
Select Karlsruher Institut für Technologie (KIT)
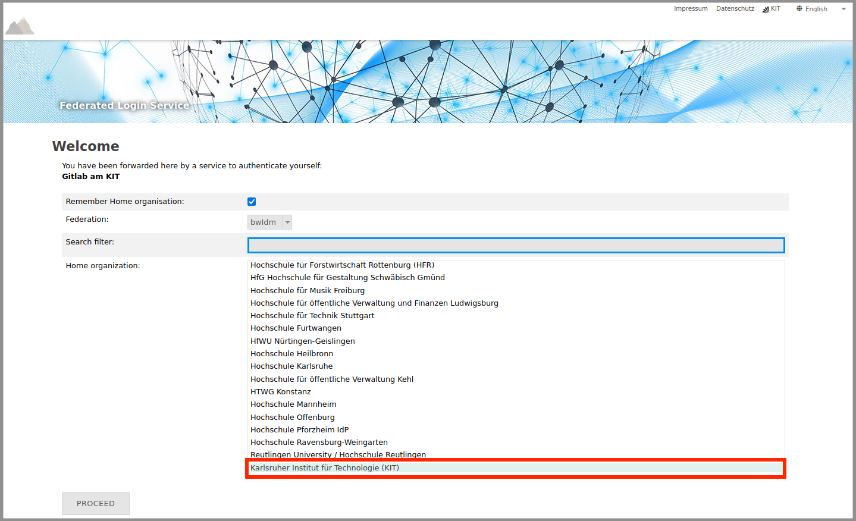click(x=516, y=468)
